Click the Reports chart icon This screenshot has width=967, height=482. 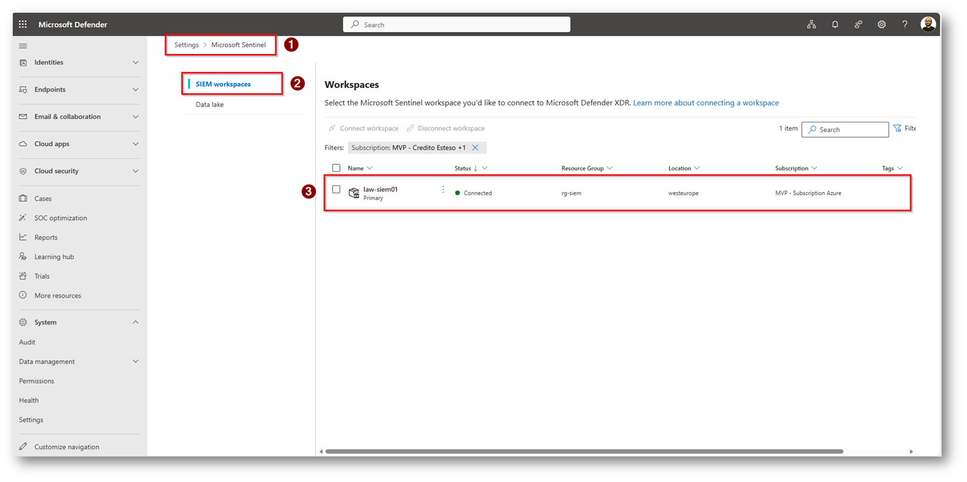tap(23, 237)
